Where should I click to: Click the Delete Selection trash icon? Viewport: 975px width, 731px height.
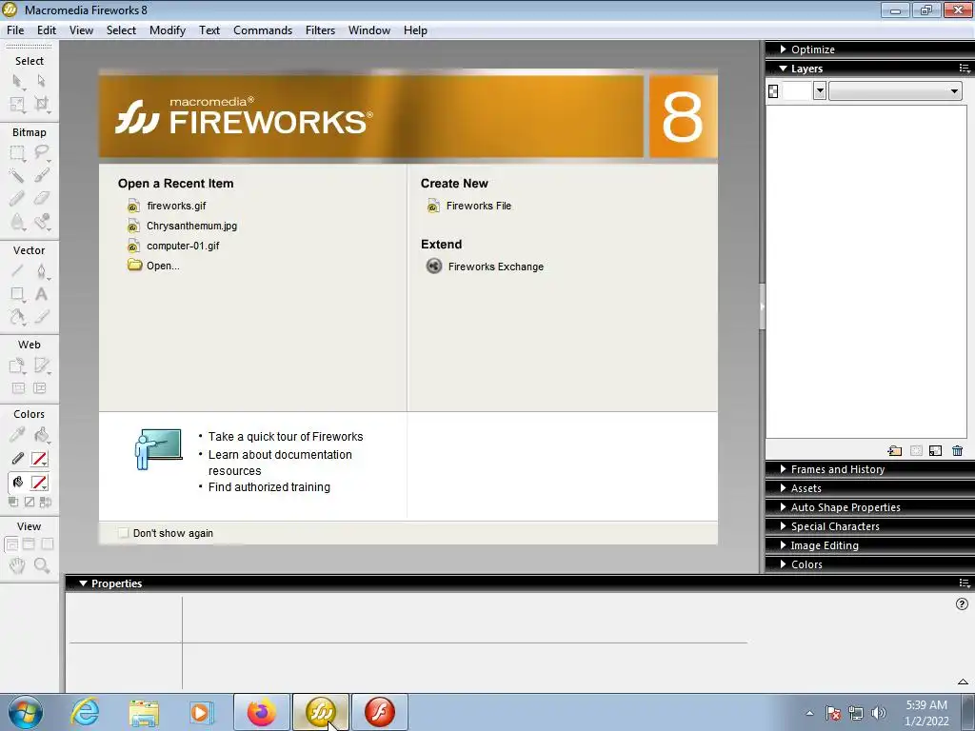coord(958,450)
